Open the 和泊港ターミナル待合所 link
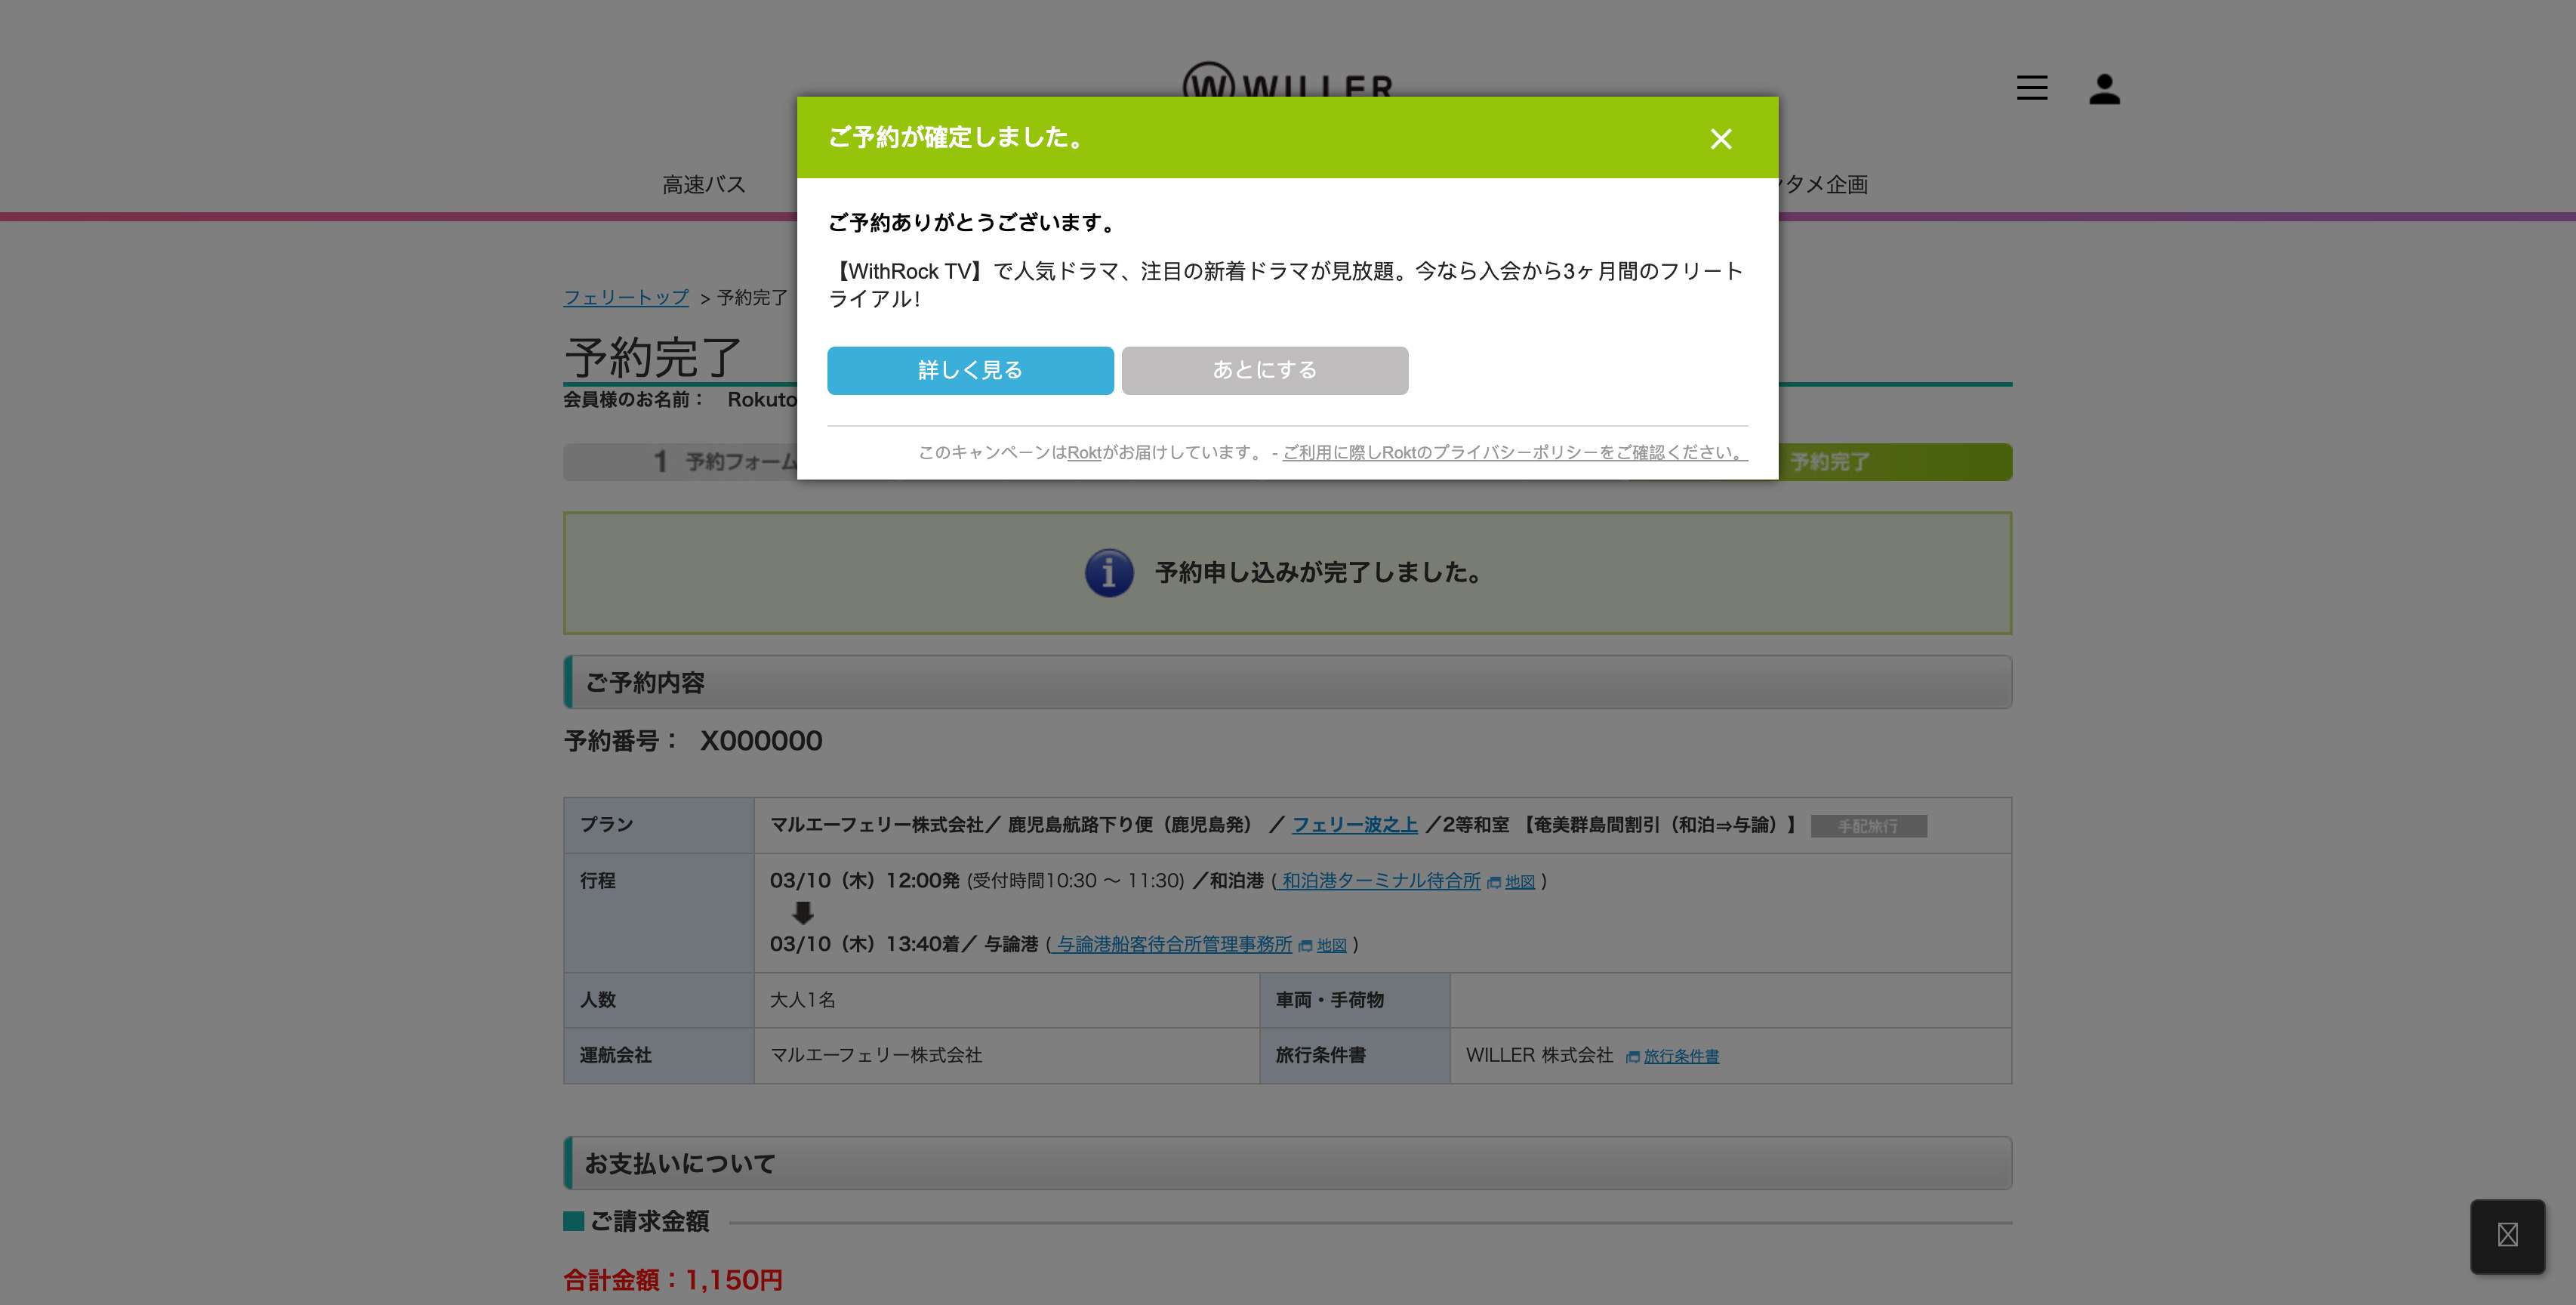The width and height of the screenshot is (2576, 1305). [1380, 881]
